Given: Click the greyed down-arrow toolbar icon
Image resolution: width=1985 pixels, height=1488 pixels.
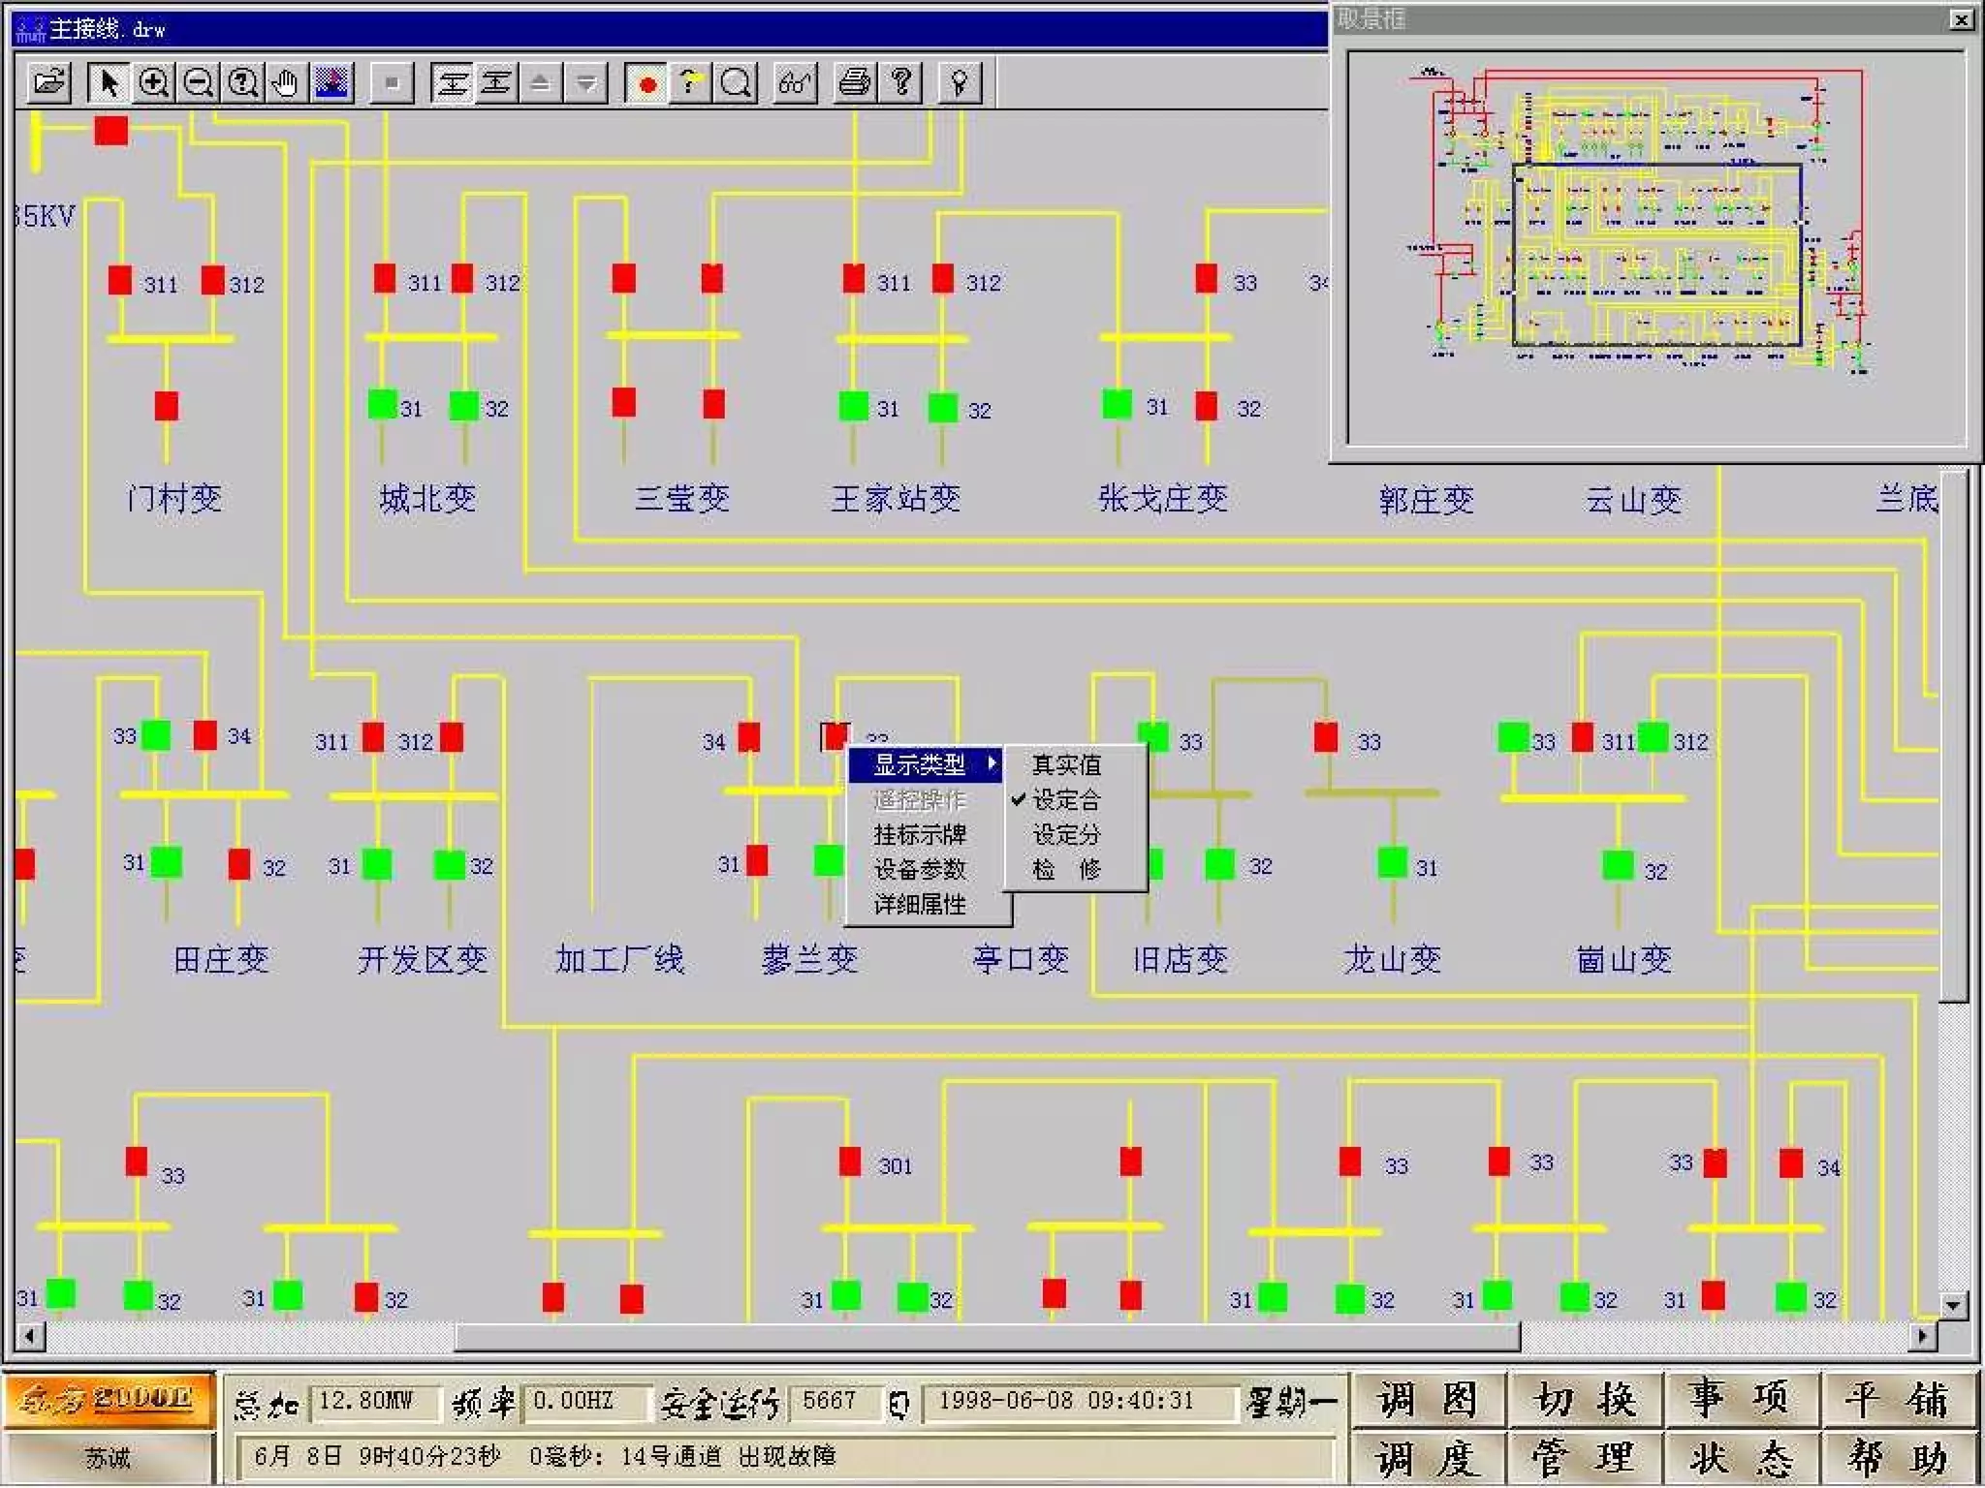Looking at the screenshot, I should coord(585,82).
